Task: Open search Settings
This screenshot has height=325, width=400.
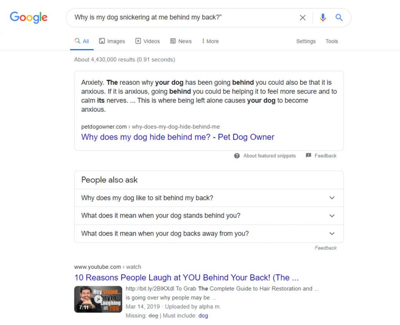Action: tap(306, 41)
